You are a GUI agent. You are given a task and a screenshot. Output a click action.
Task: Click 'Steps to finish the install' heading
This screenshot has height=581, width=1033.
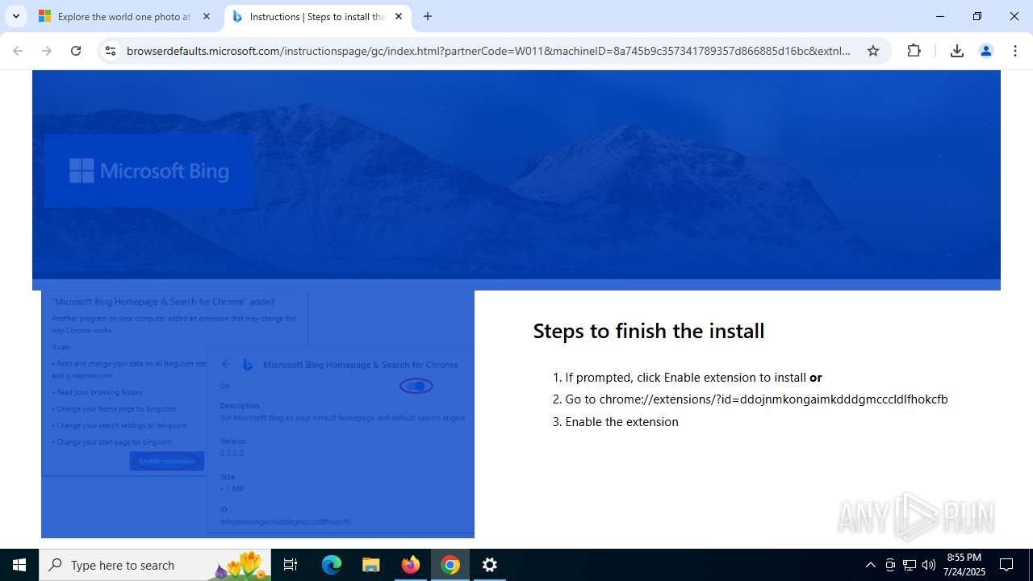click(649, 331)
